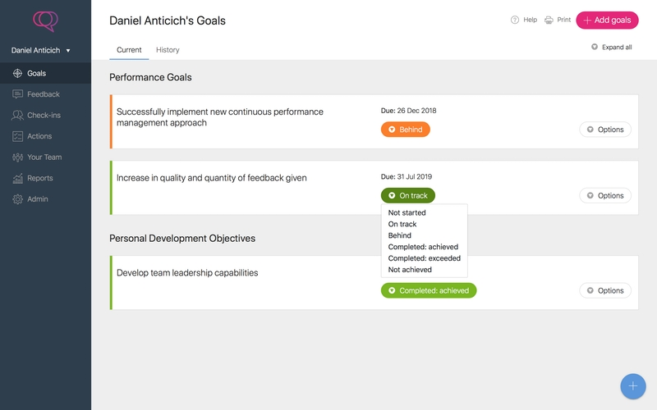Select the Current tab

pos(129,50)
